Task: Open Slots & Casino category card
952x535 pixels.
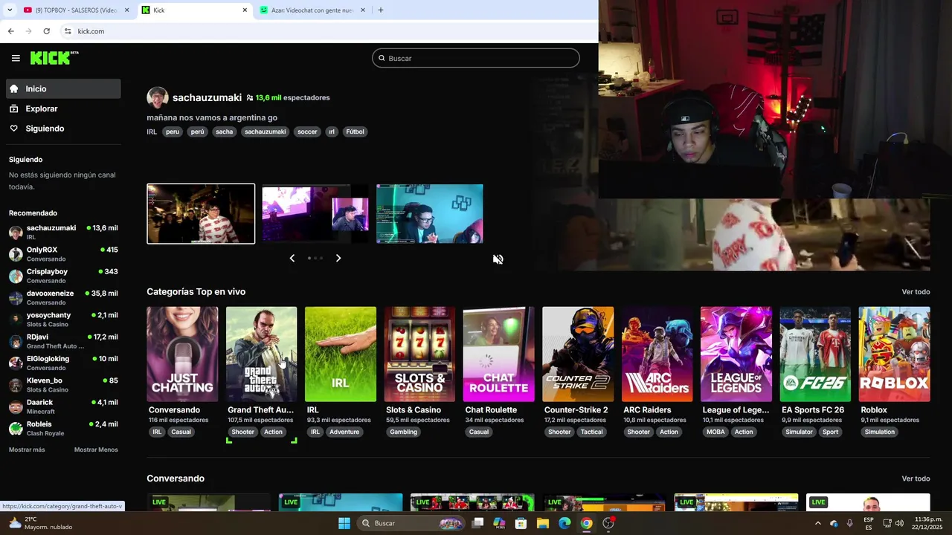Action: pyautogui.click(x=419, y=354)
